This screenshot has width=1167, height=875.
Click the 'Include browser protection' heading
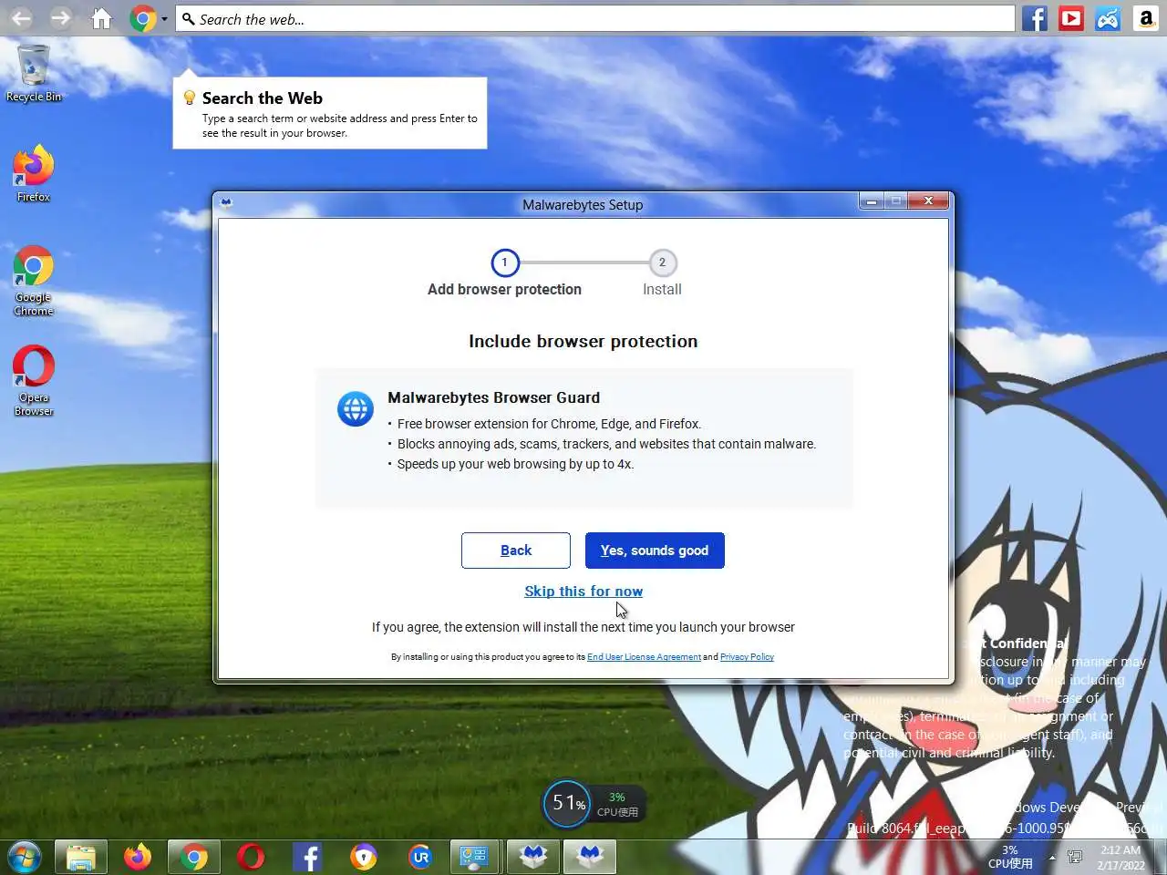(583, 341)
